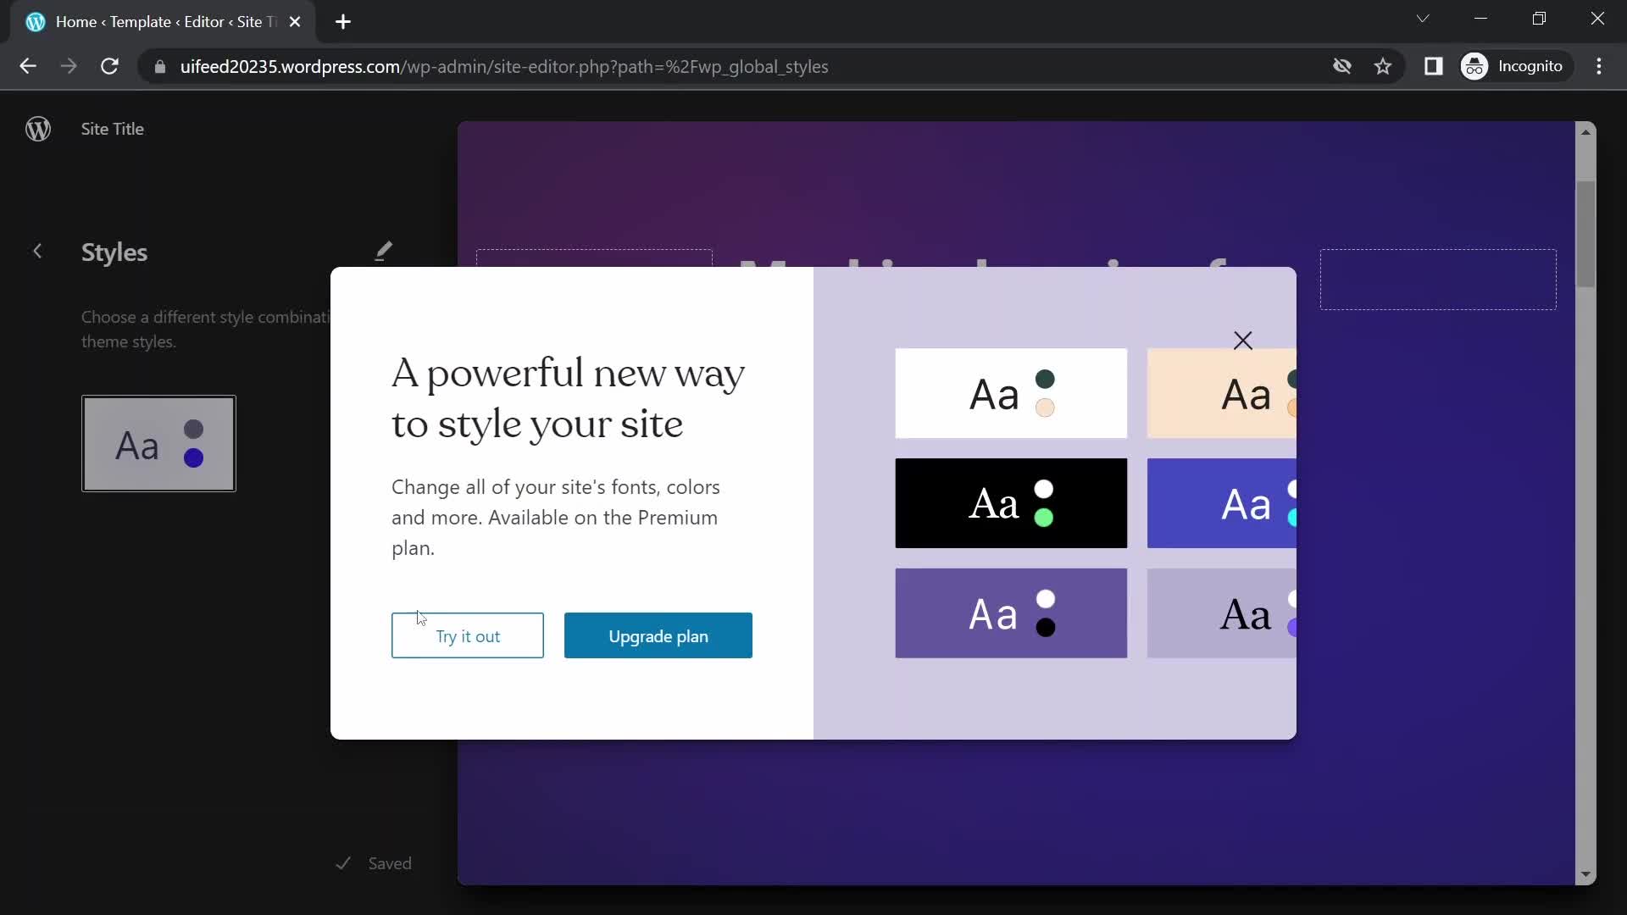Click 'Upgrade plan' button
This screenshot has height=915, width=1627.
658,635
